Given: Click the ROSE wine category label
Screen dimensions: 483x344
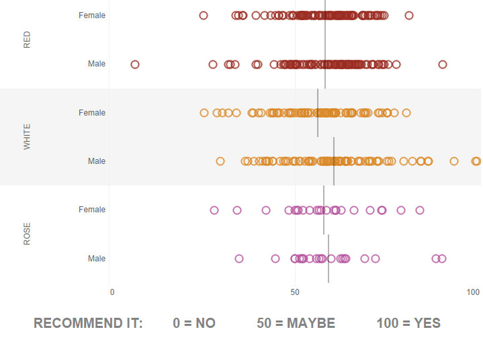Looking at the screenshot, I should pos(27,234).
